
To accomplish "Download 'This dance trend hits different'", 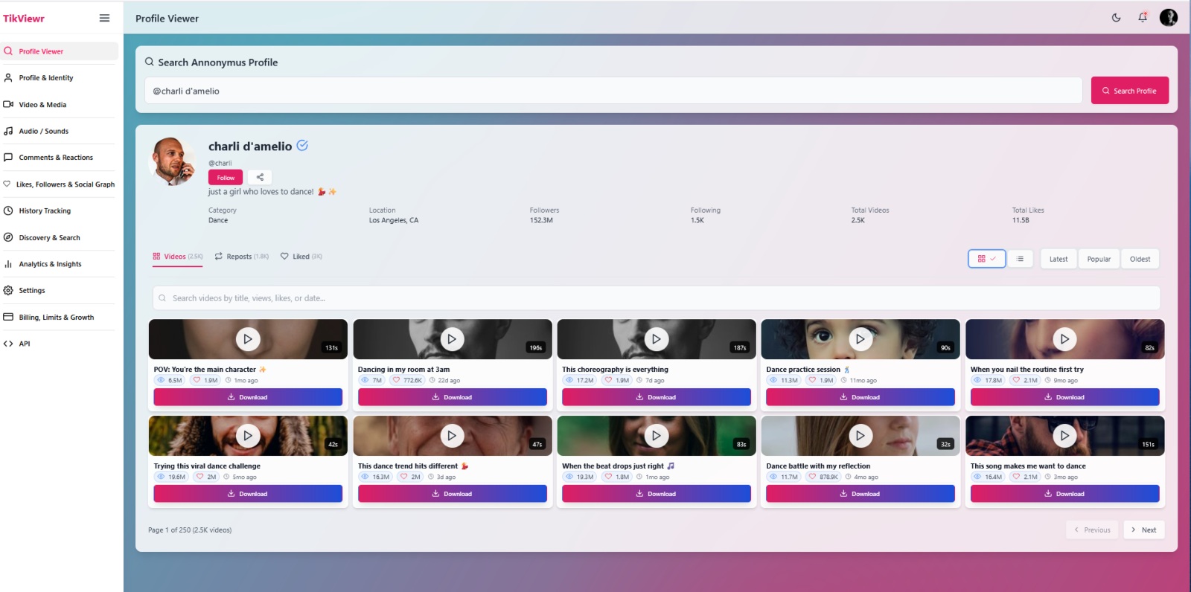I will pos(452,494).
